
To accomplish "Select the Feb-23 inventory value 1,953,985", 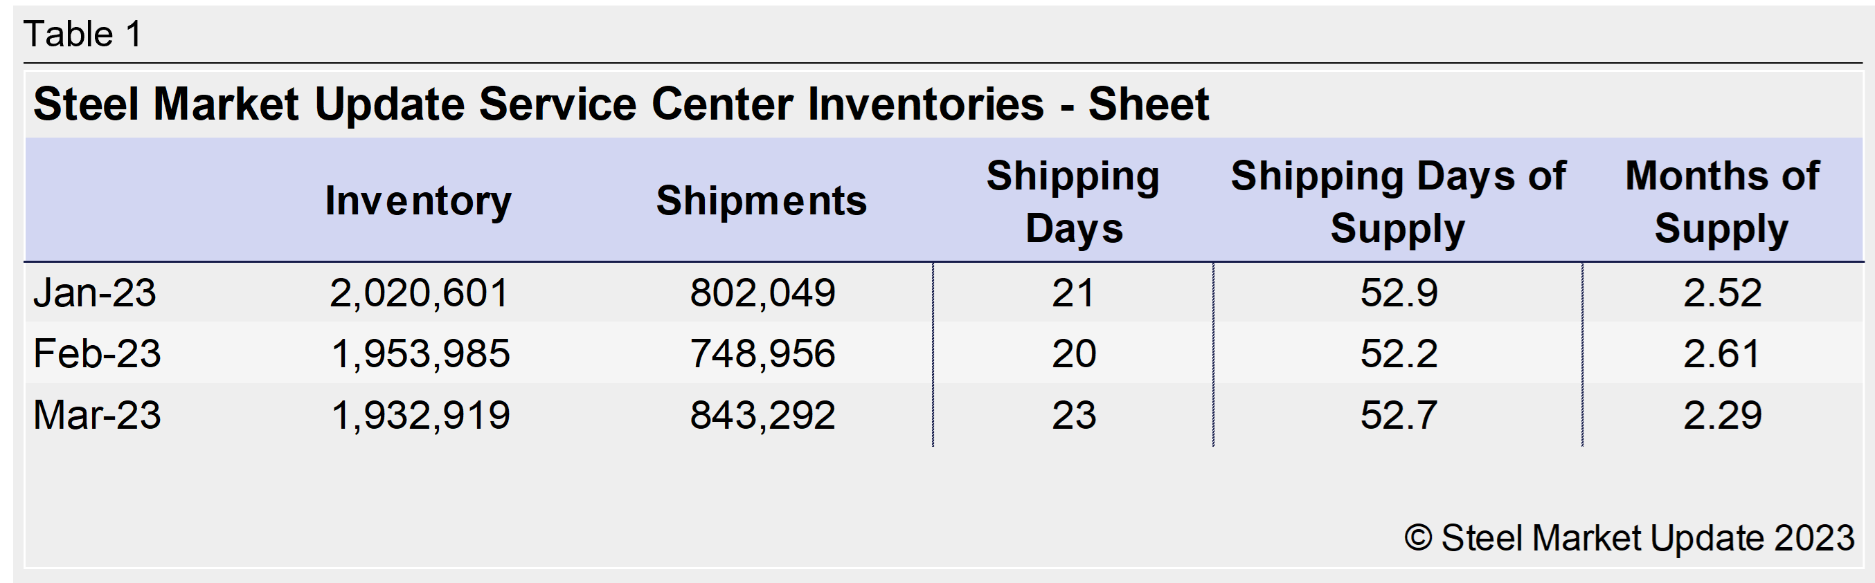I will 421,354.
